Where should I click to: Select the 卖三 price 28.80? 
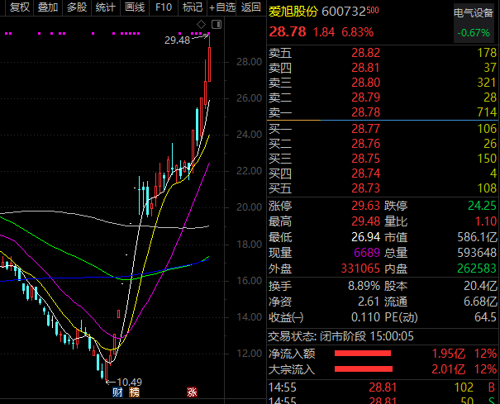tap(366, 83)
